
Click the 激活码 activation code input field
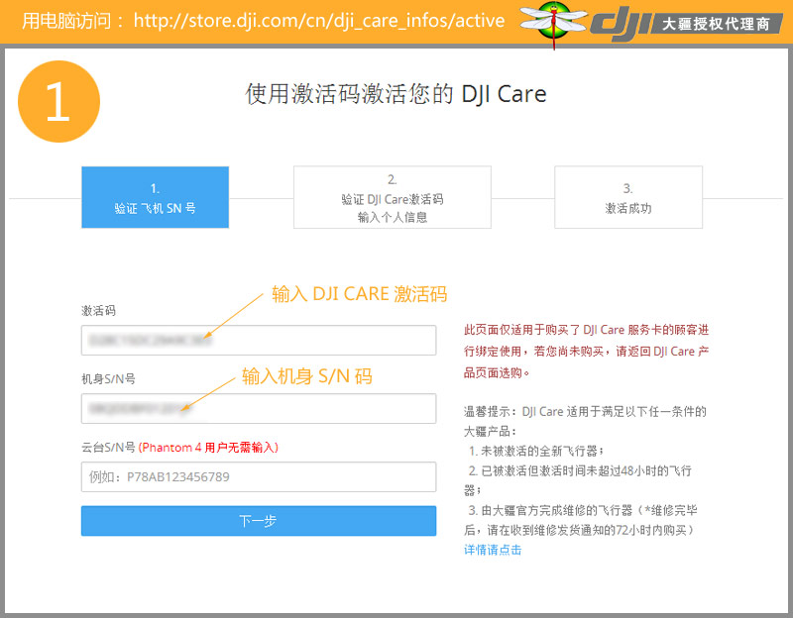[x=259, y=340]
